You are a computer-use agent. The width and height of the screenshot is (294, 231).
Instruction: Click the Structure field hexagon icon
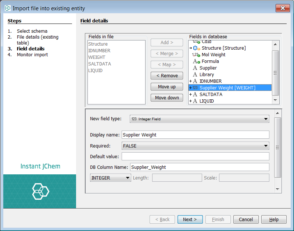click(x=196, y=48)
